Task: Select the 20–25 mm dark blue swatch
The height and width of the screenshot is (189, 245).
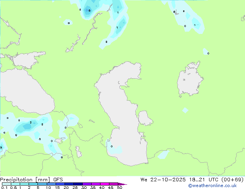Action: pos(69,184)
